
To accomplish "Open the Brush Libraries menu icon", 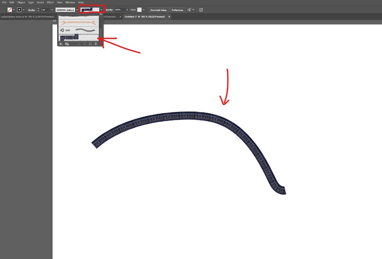I will point(61,44).
